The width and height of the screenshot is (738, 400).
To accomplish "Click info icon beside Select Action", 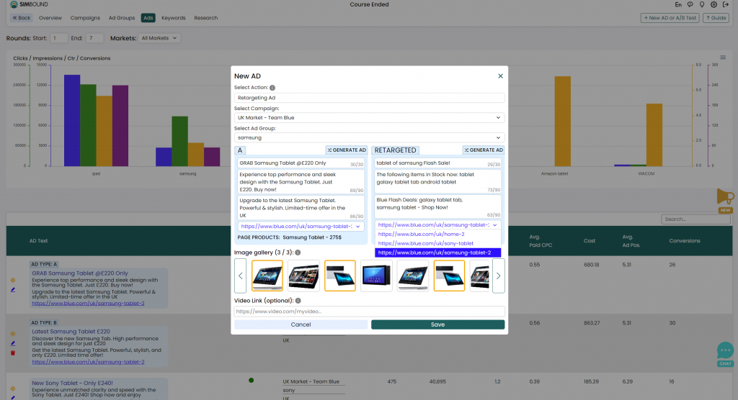I will [272, 88].
